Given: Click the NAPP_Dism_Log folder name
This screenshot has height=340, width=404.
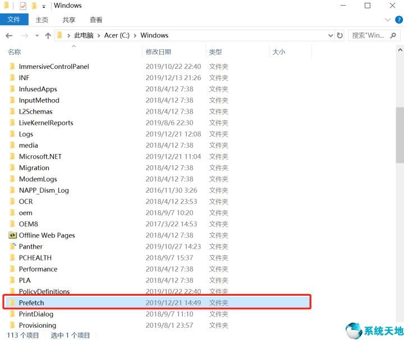Looking at the screenshot, I should [x=44, y=190].
